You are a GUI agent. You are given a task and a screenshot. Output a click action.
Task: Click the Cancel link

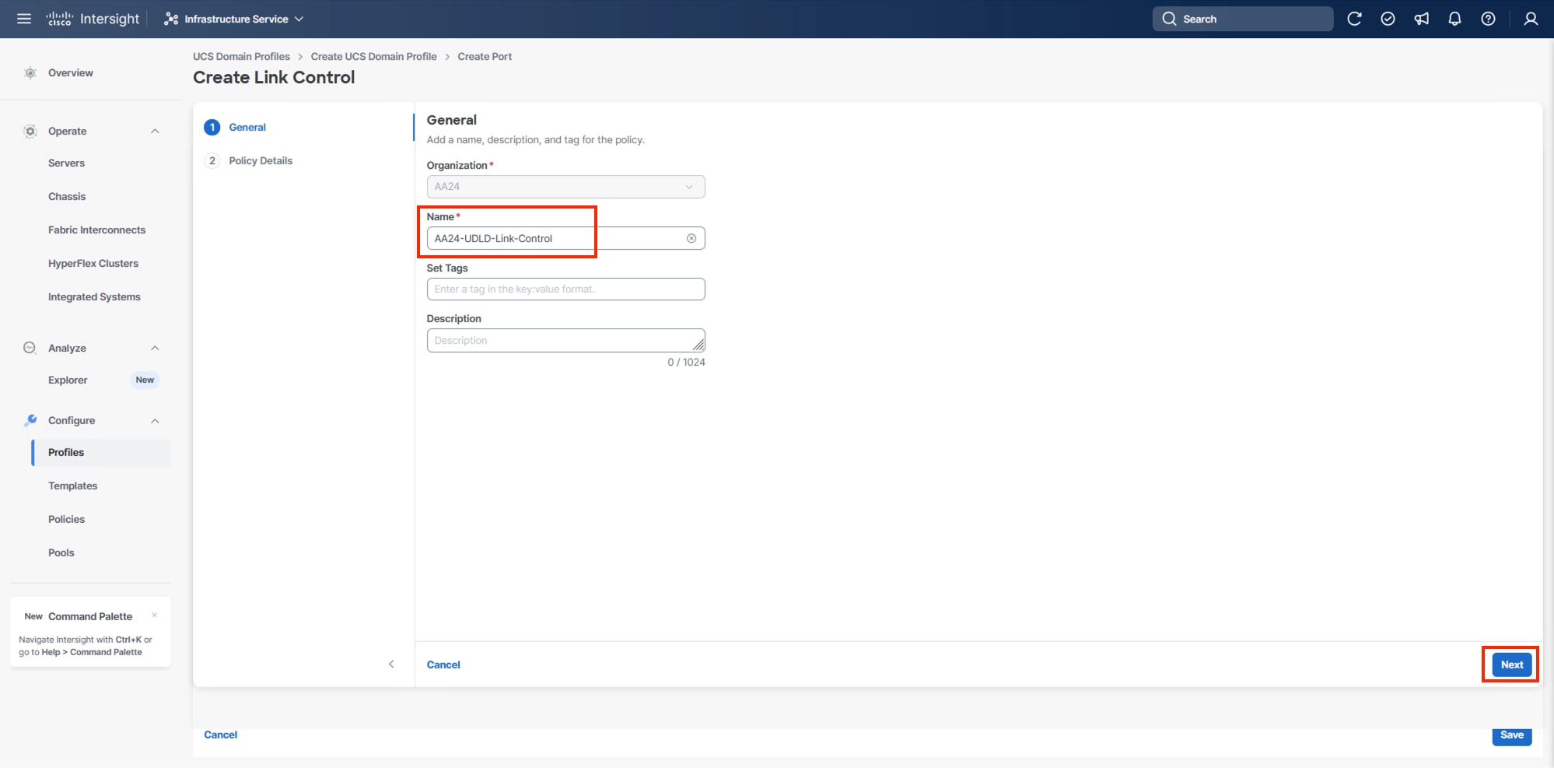click(x=443, y=665)
